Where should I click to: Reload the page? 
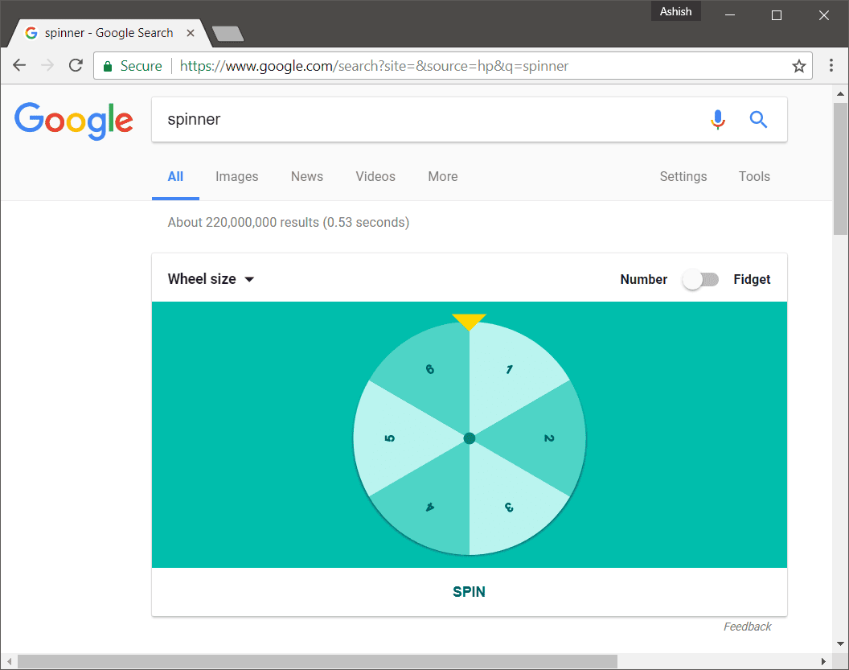76,65
